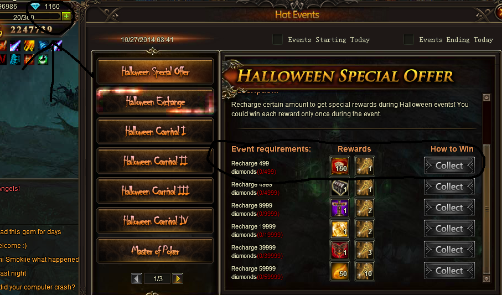Select the 150 red card reward icon
Viewport: 502px width, 295px height.
click(340, 166)
